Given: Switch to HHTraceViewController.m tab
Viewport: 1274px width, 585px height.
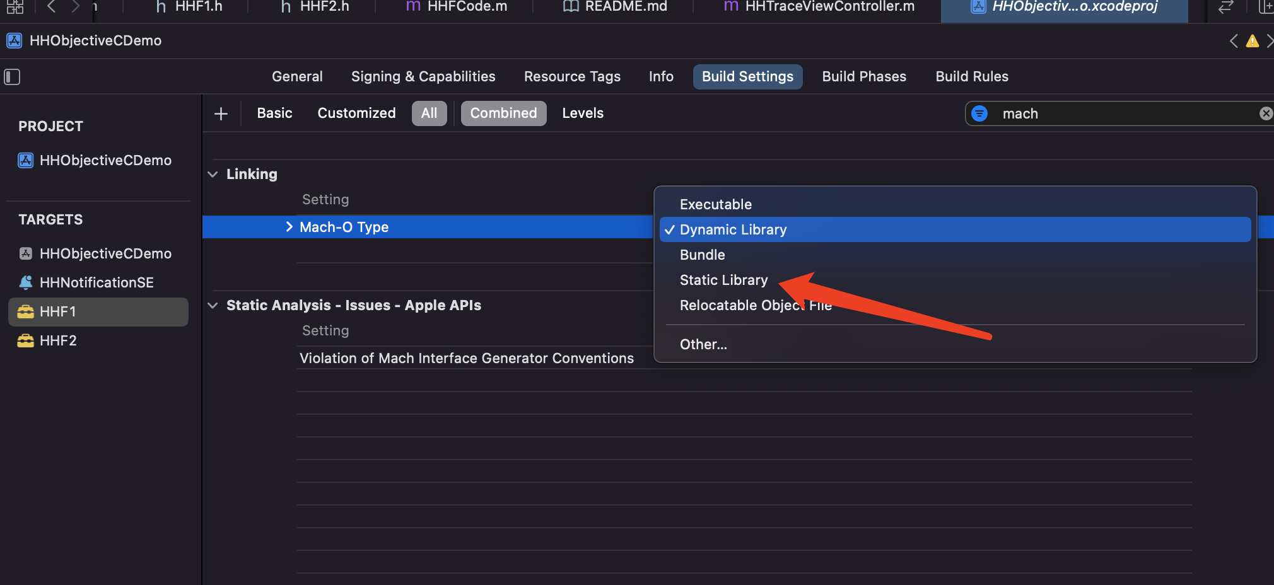Looking at the screenshot, I should coord(819,7).
